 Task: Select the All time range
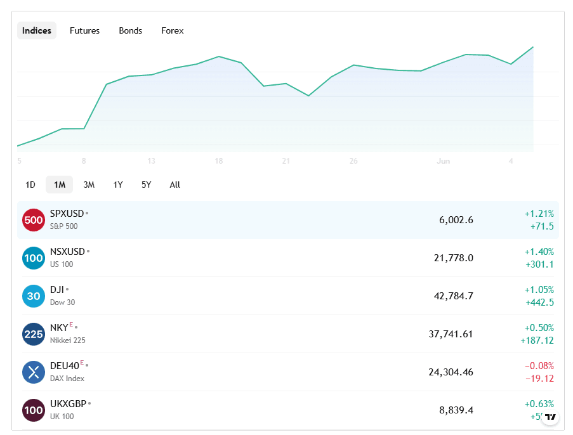[x=175, y=185]
